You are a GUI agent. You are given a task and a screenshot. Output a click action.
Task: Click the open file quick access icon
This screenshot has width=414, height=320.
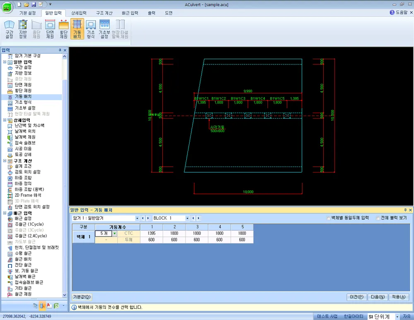click(26, 5)
